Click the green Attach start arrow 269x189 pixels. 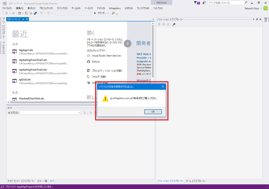point(95,13)
